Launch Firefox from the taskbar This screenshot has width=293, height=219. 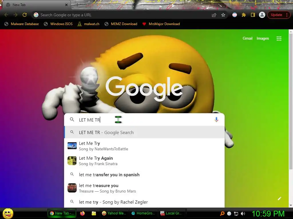(x=82, y=213)
